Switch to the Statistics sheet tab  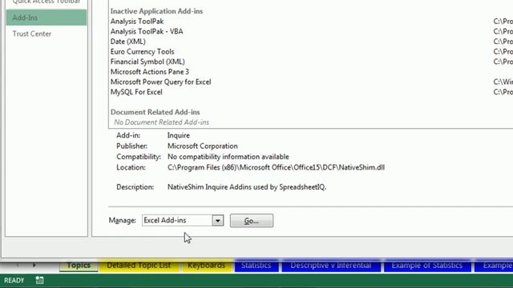pos(256,266)
